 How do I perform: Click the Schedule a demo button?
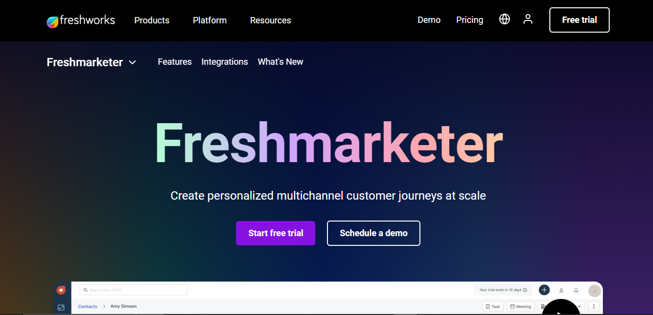[x=373, y=233]
